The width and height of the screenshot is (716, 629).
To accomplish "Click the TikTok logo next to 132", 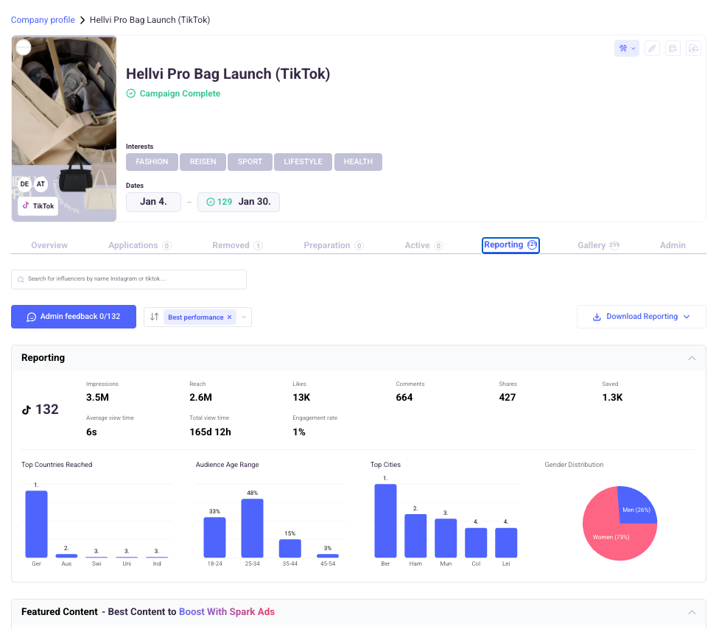I will coord(27,410).
